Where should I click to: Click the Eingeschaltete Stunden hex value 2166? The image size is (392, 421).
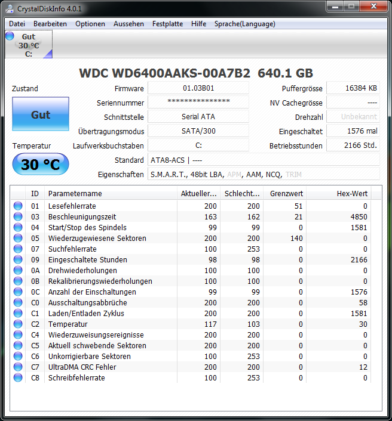359,259
